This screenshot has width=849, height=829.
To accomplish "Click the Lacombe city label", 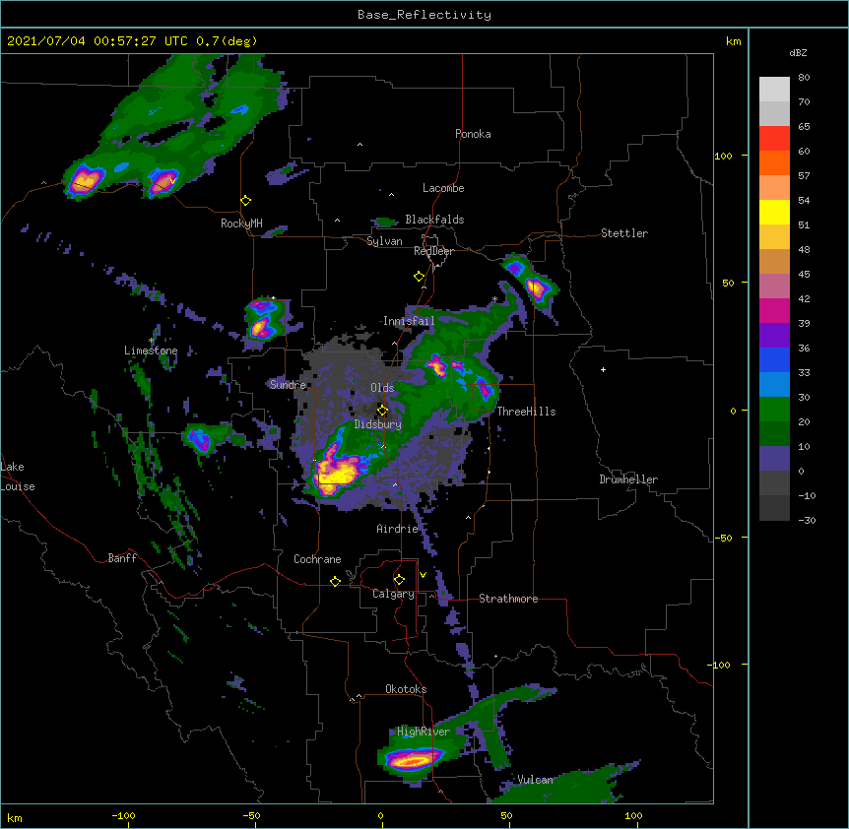I will 443,188.
